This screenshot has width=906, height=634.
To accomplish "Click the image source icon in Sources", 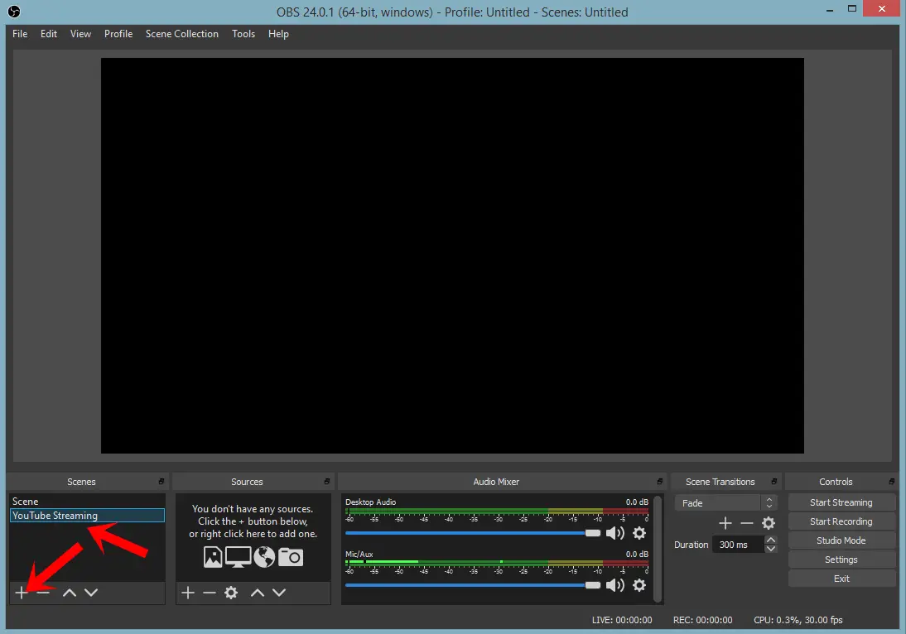I will tap(213, 557).
